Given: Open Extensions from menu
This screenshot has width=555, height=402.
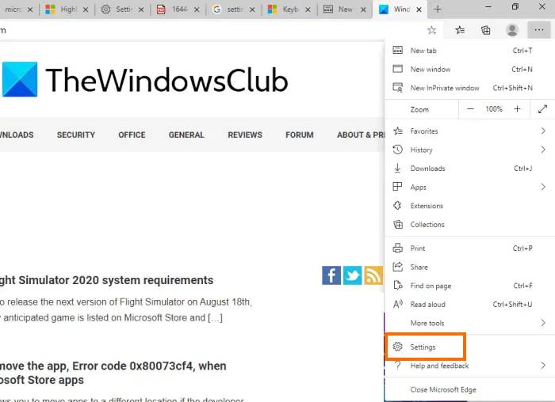Looking at the screenshot, I should (x=469, y=206).
